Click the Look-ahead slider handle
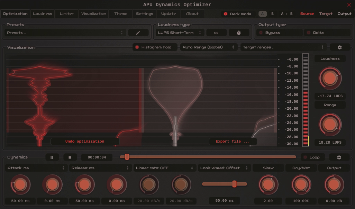 [234, 184]
